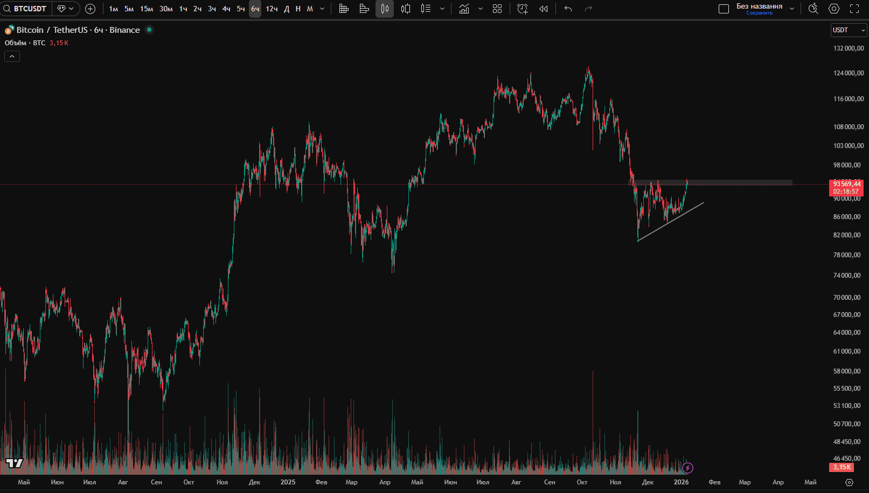The height and width of the screenshot is (493, 869).
Task: Open the BTCUSDT symbol search
Action: (26, 9)
